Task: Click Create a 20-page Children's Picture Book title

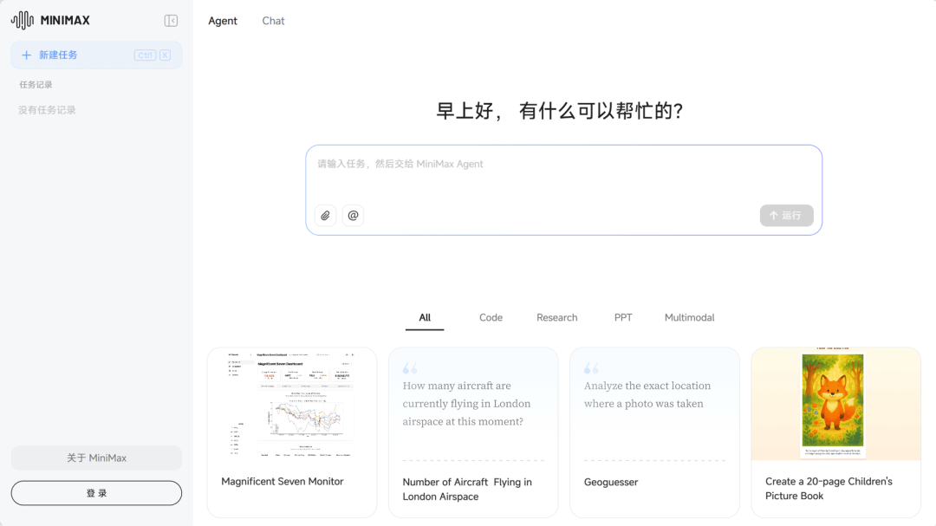Action: 829,489
